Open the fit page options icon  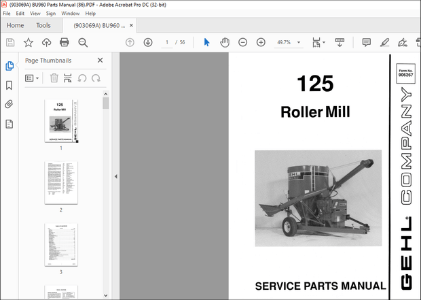pyautogui.click(x=318, y=42)
